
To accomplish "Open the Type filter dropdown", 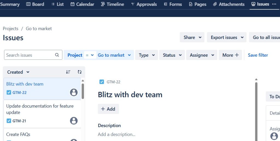I will click(x=147, y=55).
